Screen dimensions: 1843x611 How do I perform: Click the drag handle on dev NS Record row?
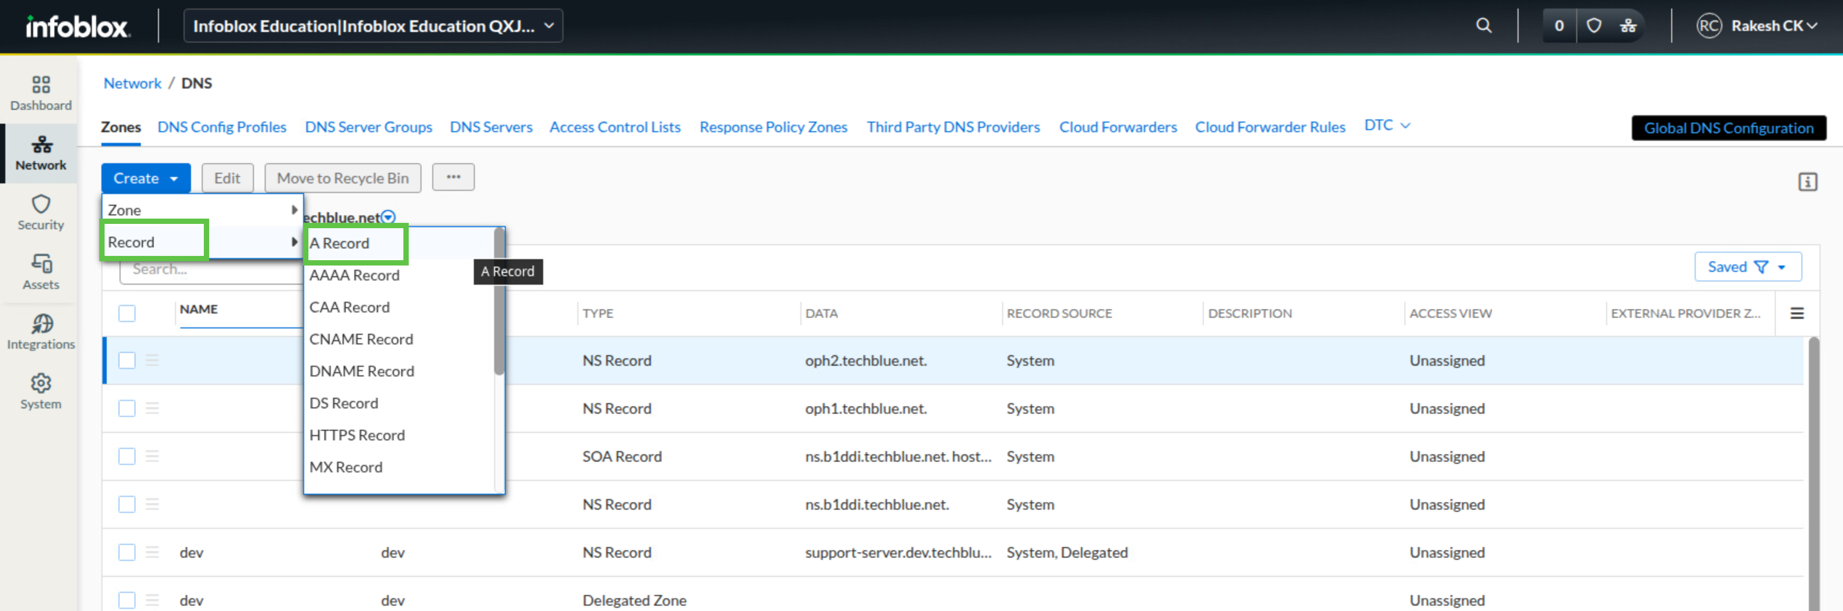coord(152,552)
